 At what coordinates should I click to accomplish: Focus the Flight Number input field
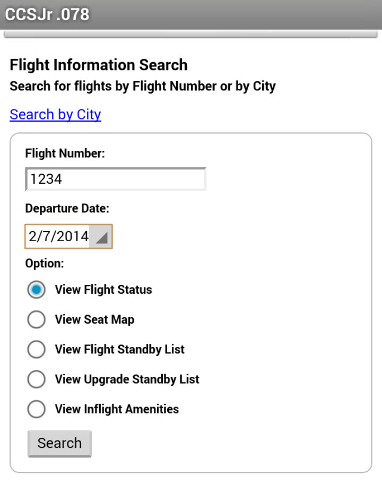tap(116, 179)
